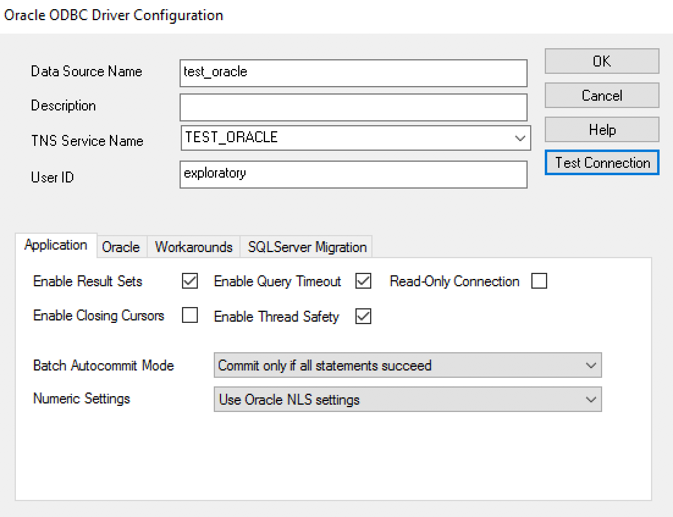The width and height of the screenshot is (673, 517).
Task: Uncheck Enable Result Sets checkbox
Action: (x=190, y=281)
